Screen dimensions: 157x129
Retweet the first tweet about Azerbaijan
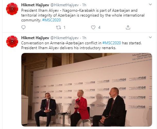pos(58,27)
